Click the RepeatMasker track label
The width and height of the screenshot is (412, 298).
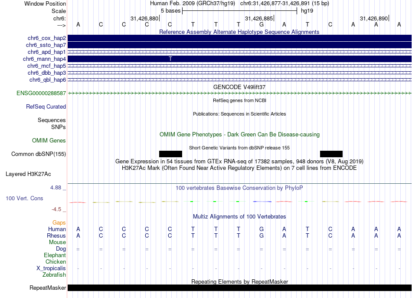pos(48,288)
